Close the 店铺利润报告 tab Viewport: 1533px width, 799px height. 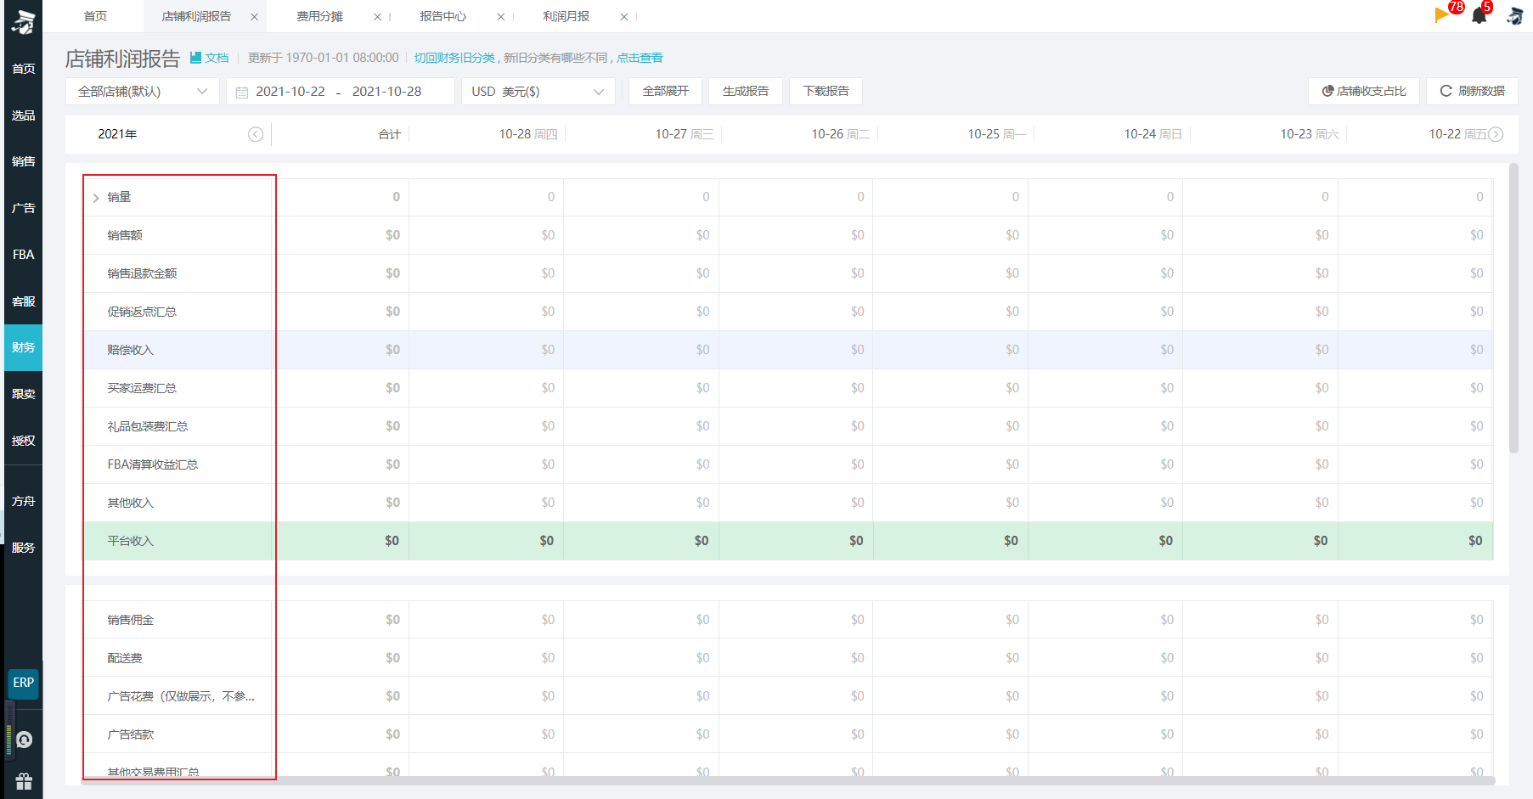click(x=254, y=17)
